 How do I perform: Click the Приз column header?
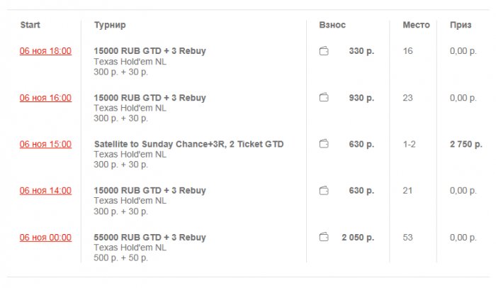(x=461, y=25)
